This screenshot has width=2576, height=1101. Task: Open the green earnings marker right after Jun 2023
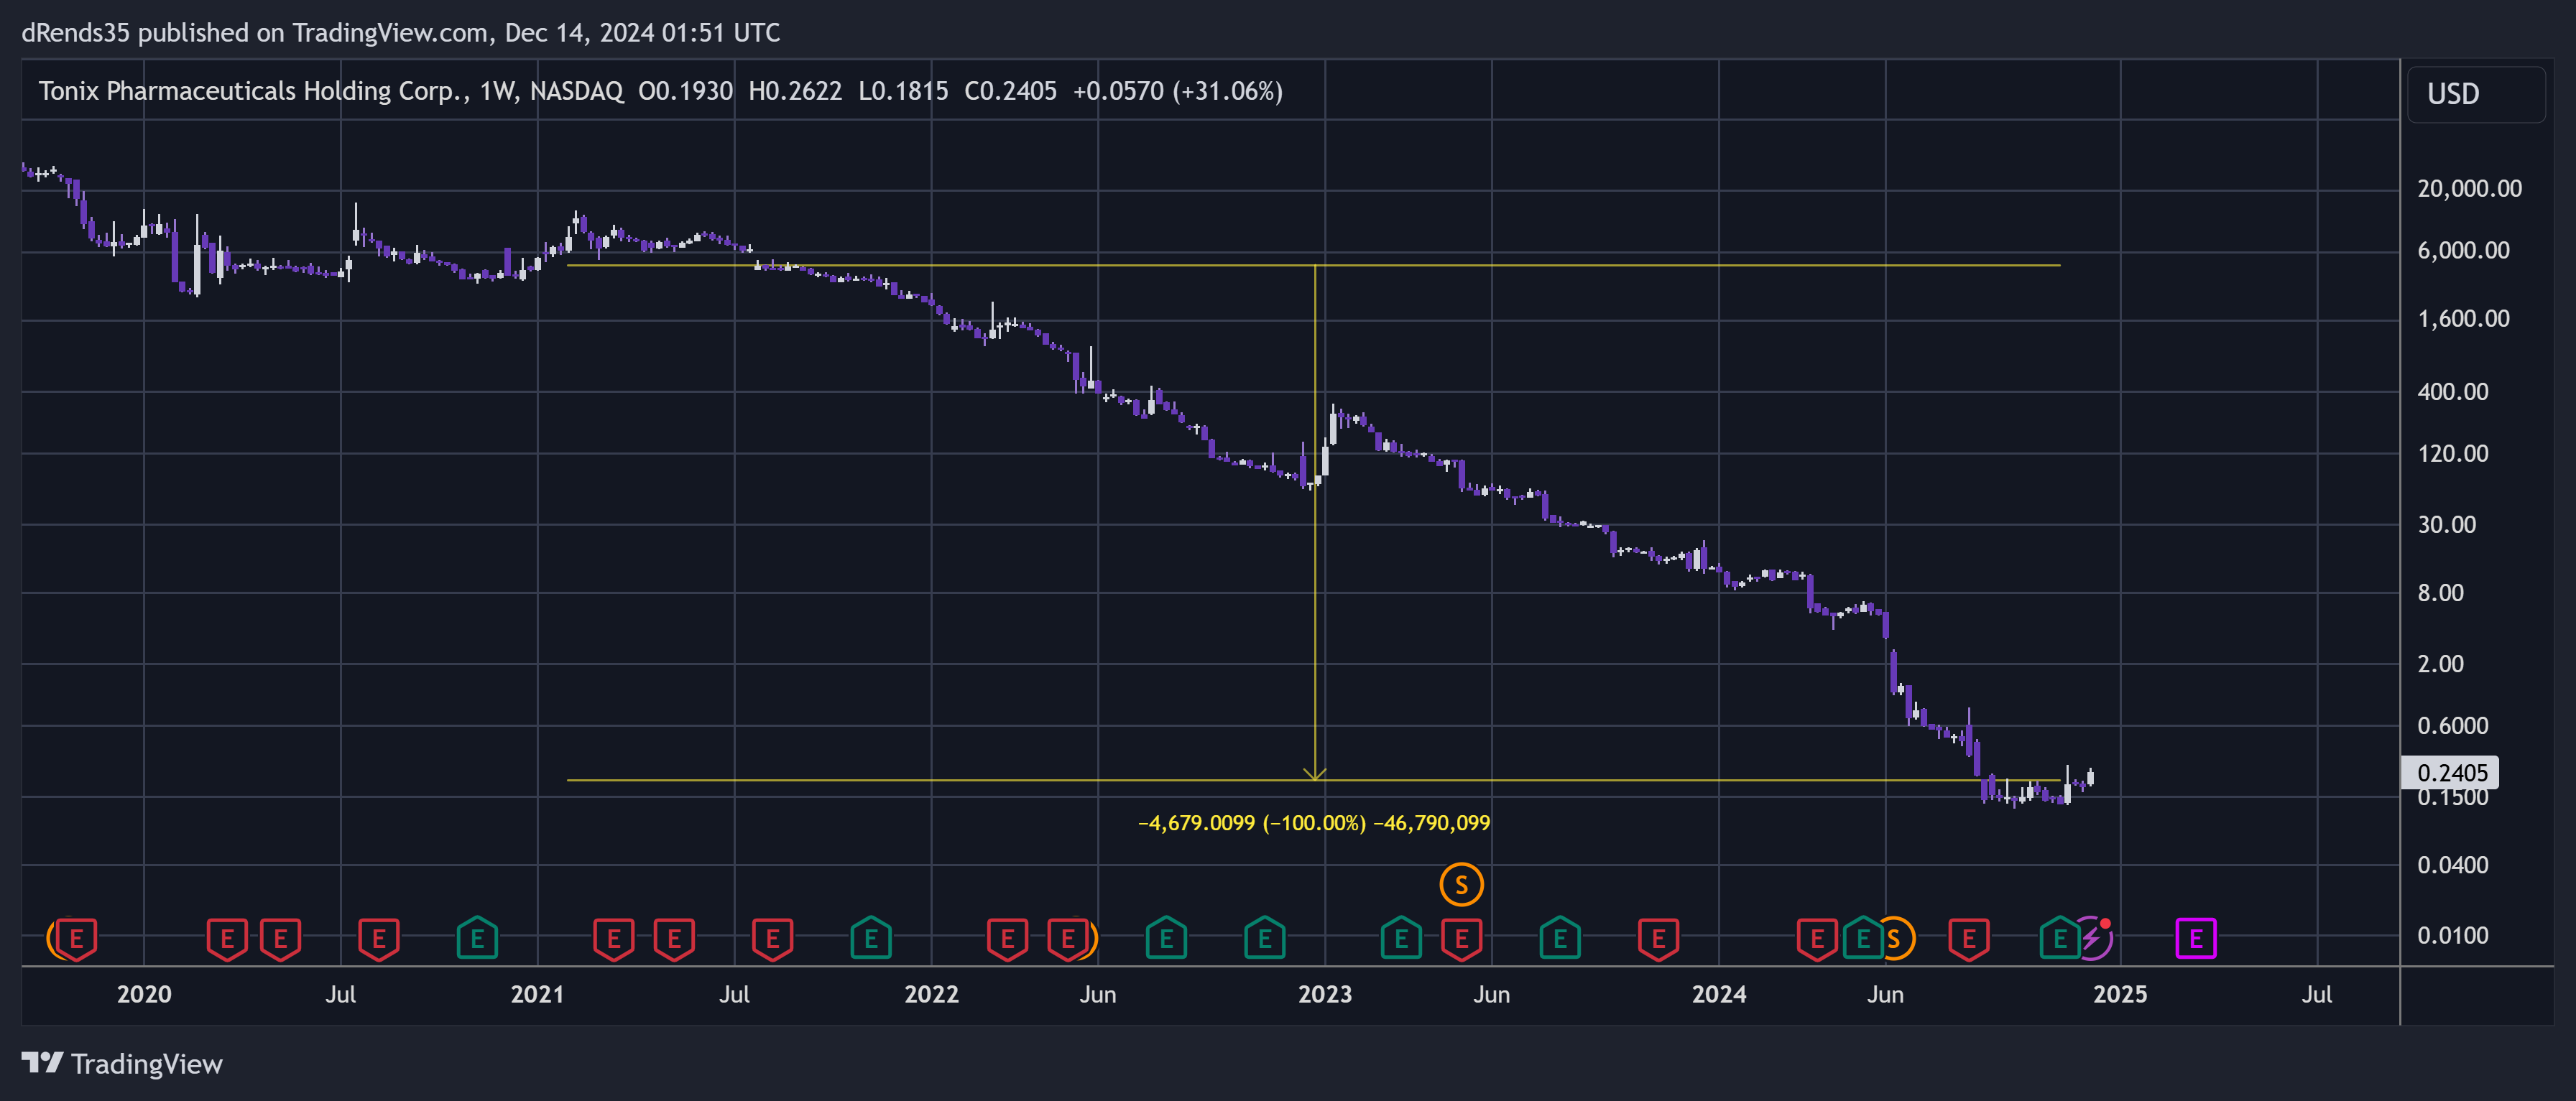coord(1560,938)
